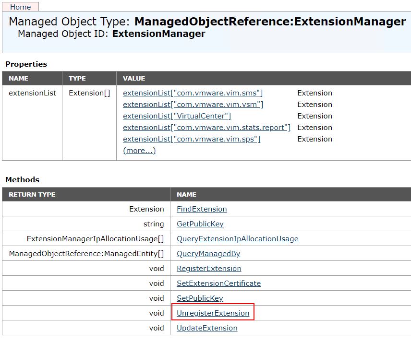Click the extensionList "VirtualCenter" link

click(x=177, y=116)
